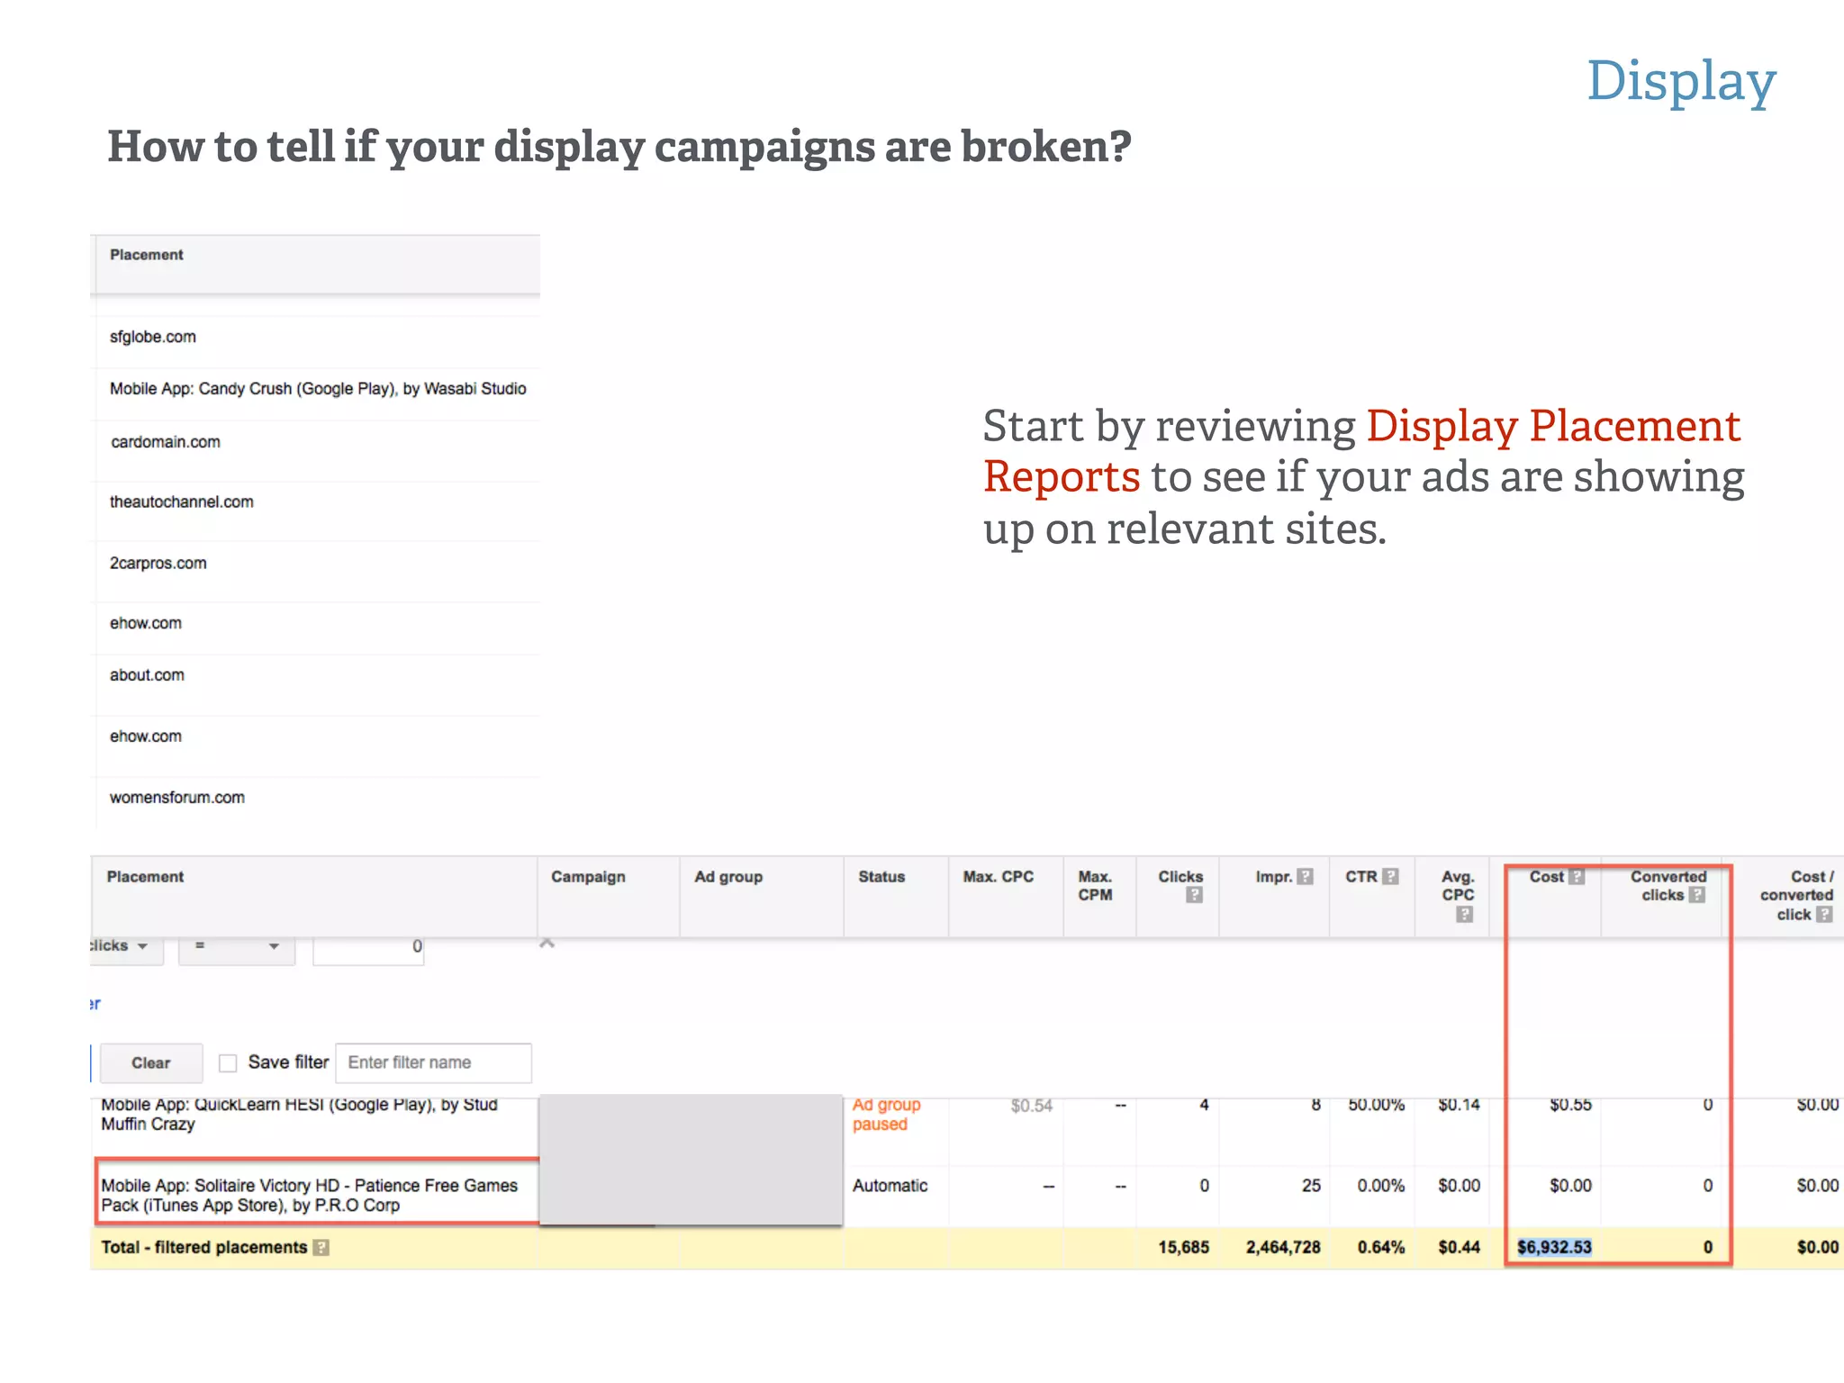Open help icon beside Cost header
This screenshot has height=1383, width=1844.
pyautogui.click(x=1577, y=876)
